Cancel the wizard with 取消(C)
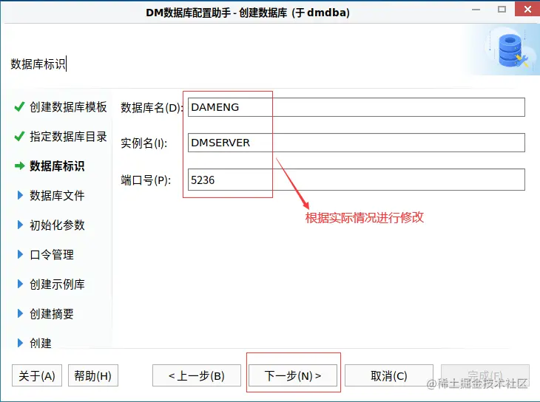Screen dimensions: 540x402 tap(389, 375)
